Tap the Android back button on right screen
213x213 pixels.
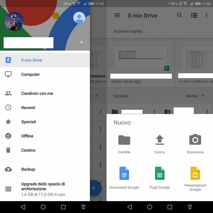pos(130,207)
